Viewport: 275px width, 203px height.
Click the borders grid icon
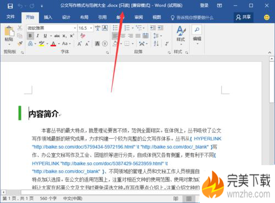click(127, 43)
